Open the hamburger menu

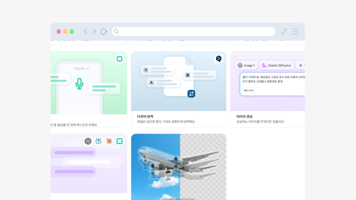(296, 32)
